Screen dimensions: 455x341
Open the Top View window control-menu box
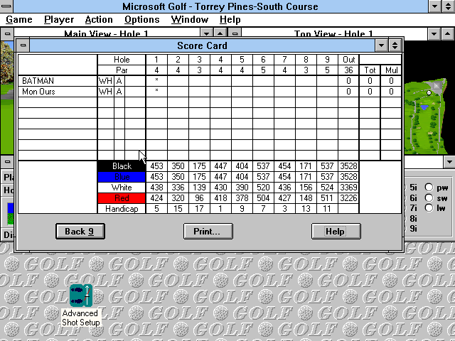(x=235, y=33)
